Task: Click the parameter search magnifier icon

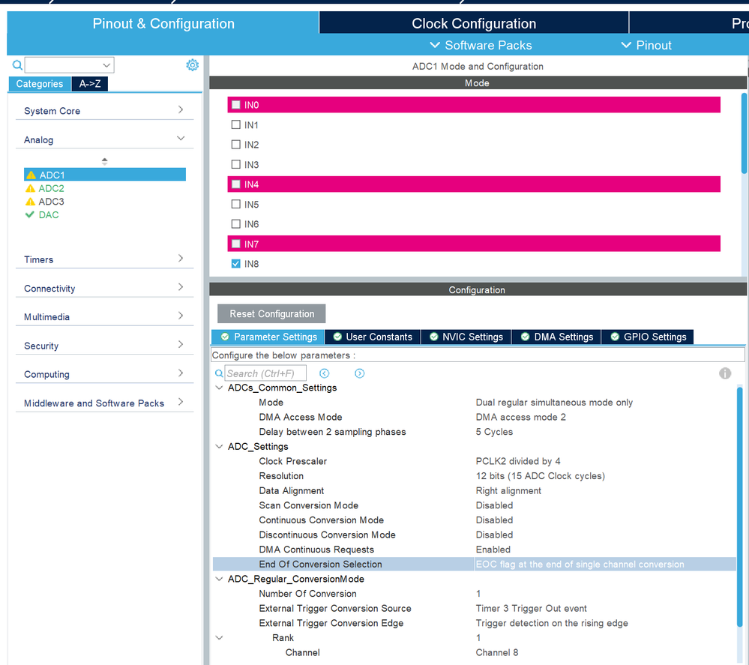Action: [219, 373]
